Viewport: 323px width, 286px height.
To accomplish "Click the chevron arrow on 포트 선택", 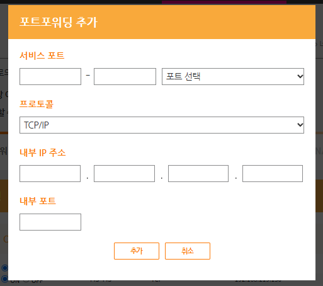I will coord(300,76).
